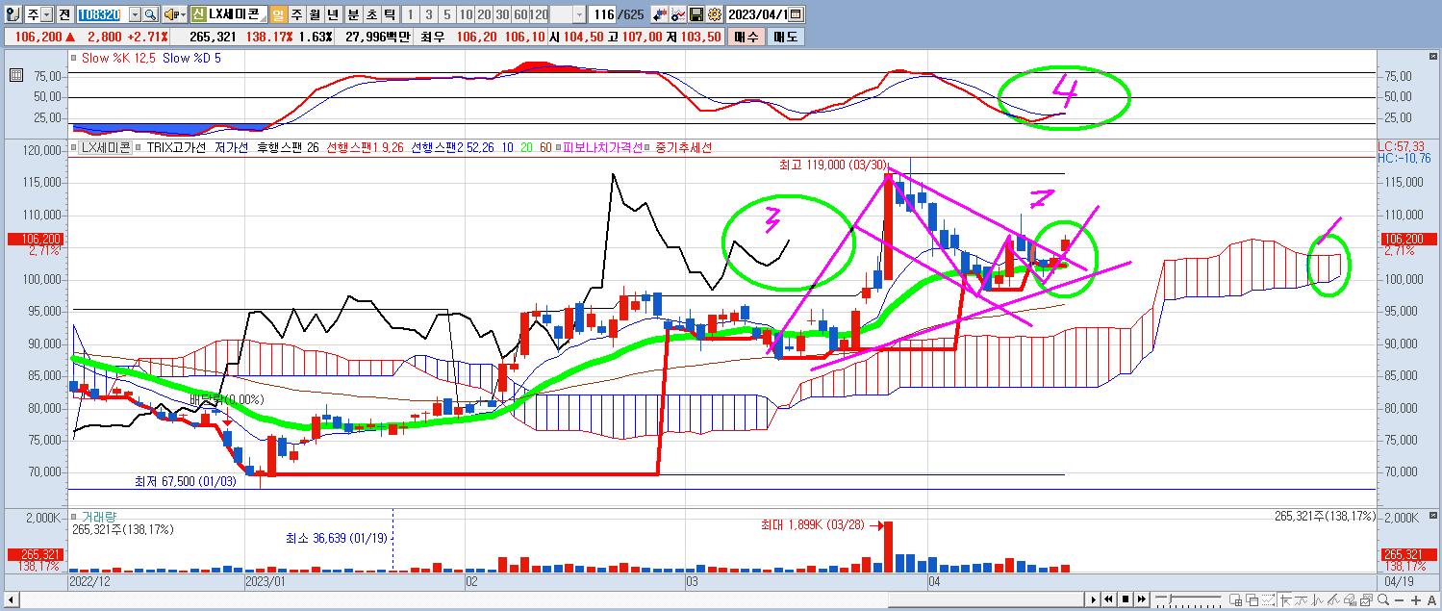The image size is (1442, 611).
Task: Click the 매수 buy button
Action: pyautogui.click(x=746, y=37)
